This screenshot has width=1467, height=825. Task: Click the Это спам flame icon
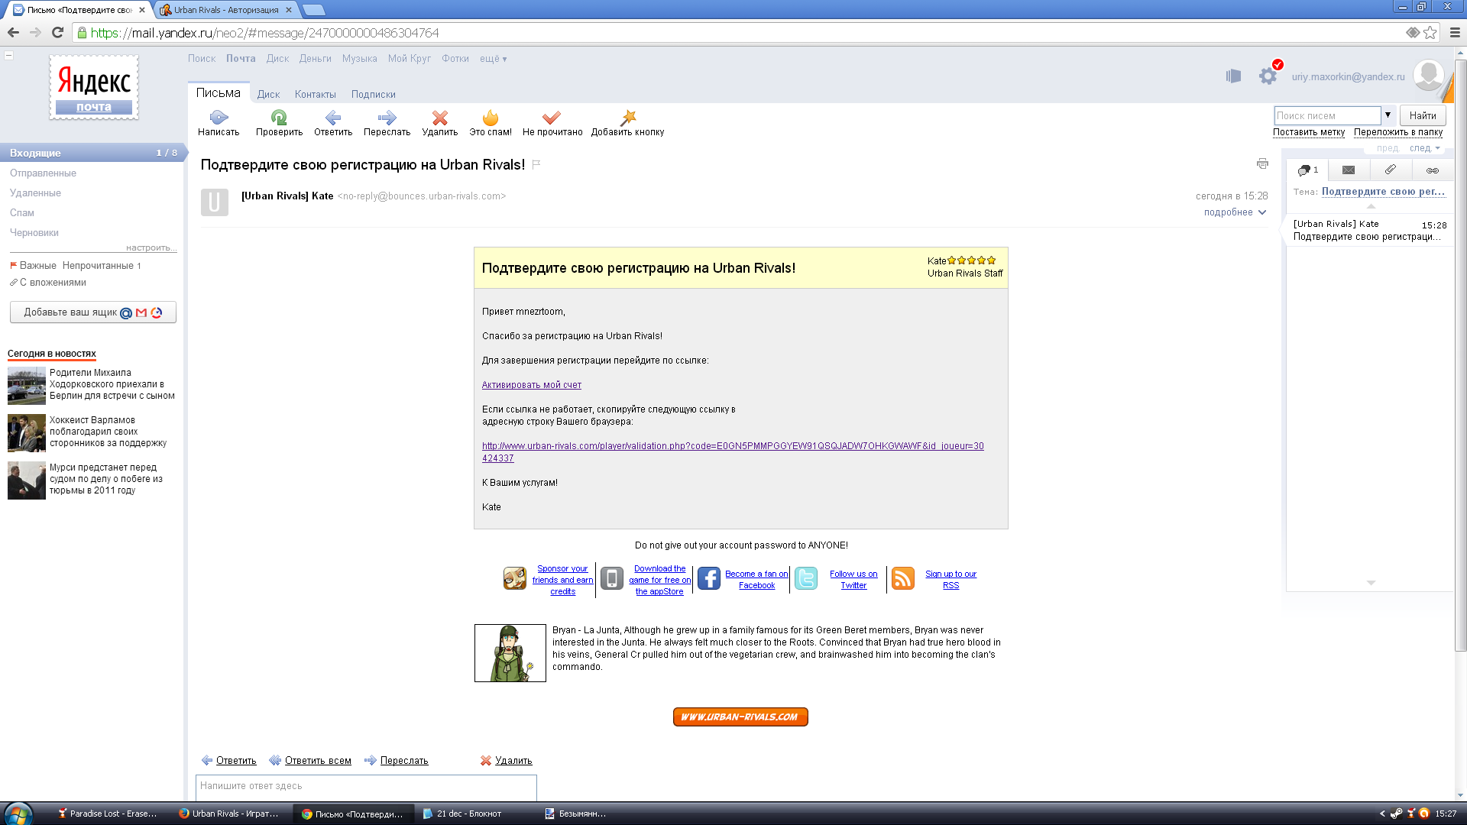coord(490,118)
